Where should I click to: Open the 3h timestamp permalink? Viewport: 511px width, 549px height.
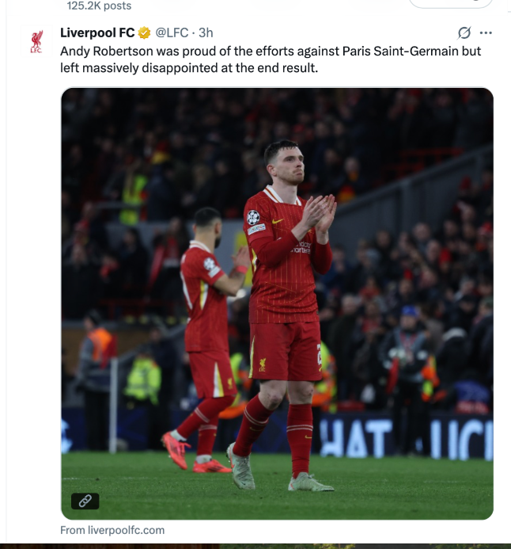point(206,32)
